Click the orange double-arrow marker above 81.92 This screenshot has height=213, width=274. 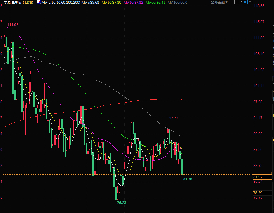pos(271,173)
